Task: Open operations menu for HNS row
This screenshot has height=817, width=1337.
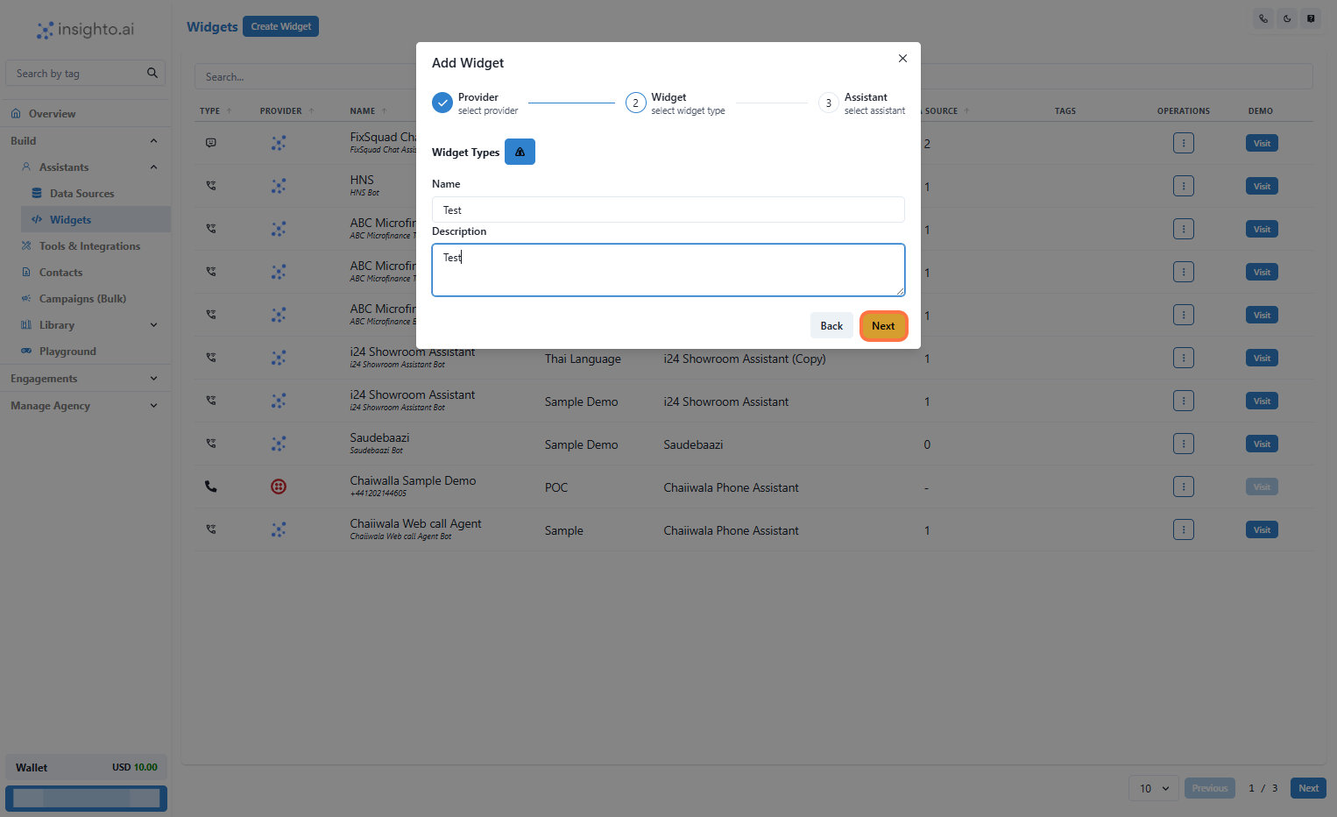Action: [1184, 186]
